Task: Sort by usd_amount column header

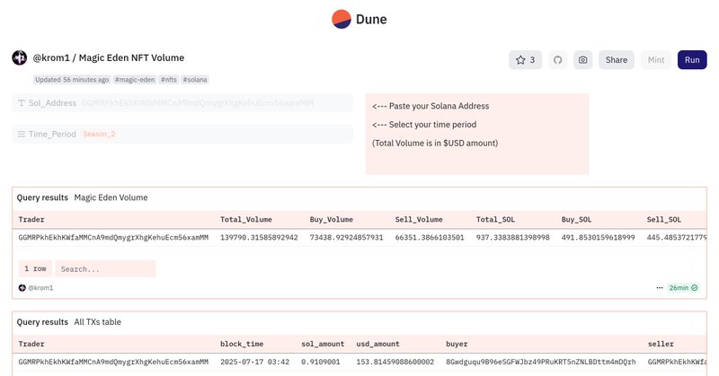Action: [x=377, y=344]
